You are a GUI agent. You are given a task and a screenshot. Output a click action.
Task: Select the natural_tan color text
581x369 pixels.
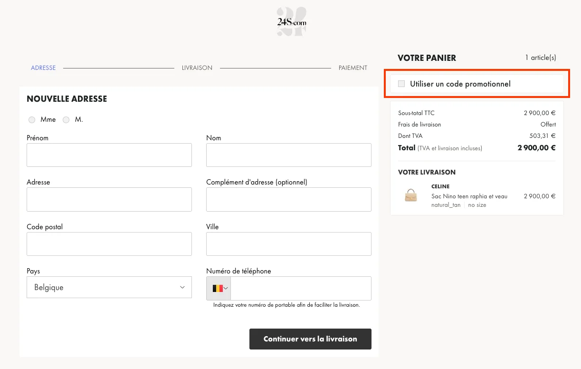tap(446, 205)
